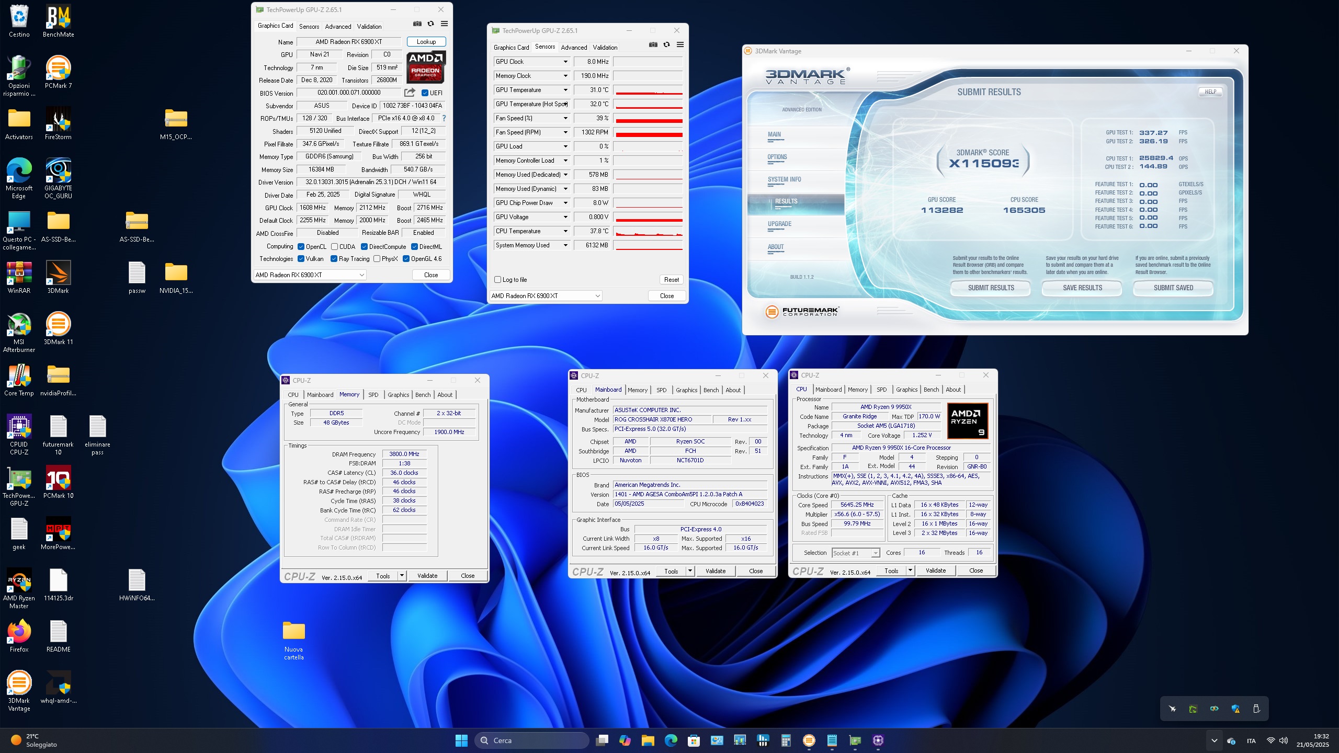Click SUBMIT SAVED button in 3DMark Vantage
The image size is (1339, 753).
coord(1173,288)
